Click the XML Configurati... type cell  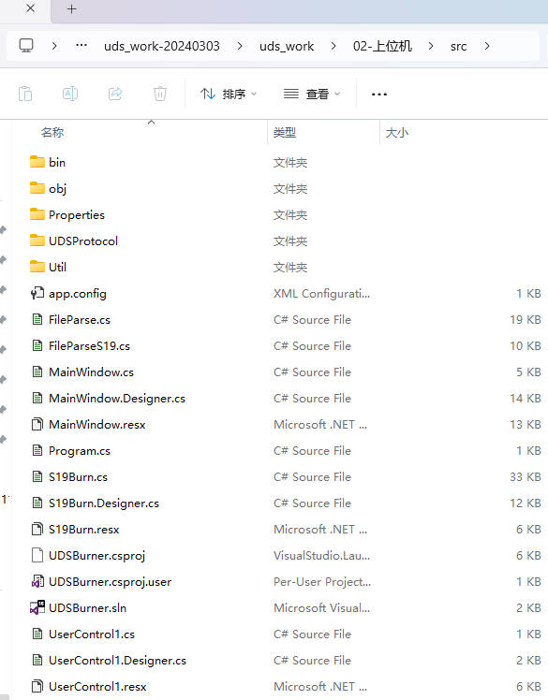(x=322, y=293)
